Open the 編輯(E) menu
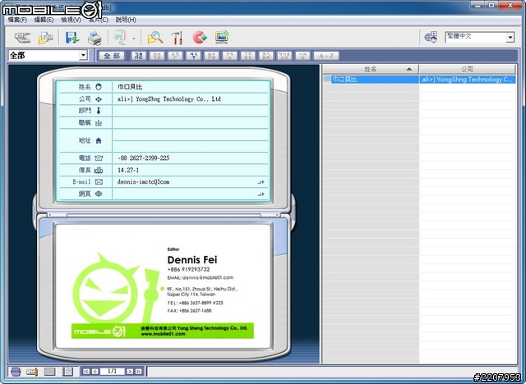 44,20
